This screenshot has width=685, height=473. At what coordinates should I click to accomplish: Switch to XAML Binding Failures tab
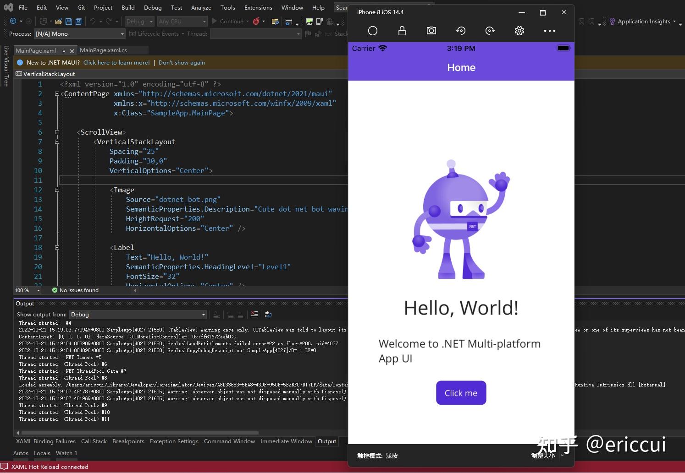click(x=46, y=441)
